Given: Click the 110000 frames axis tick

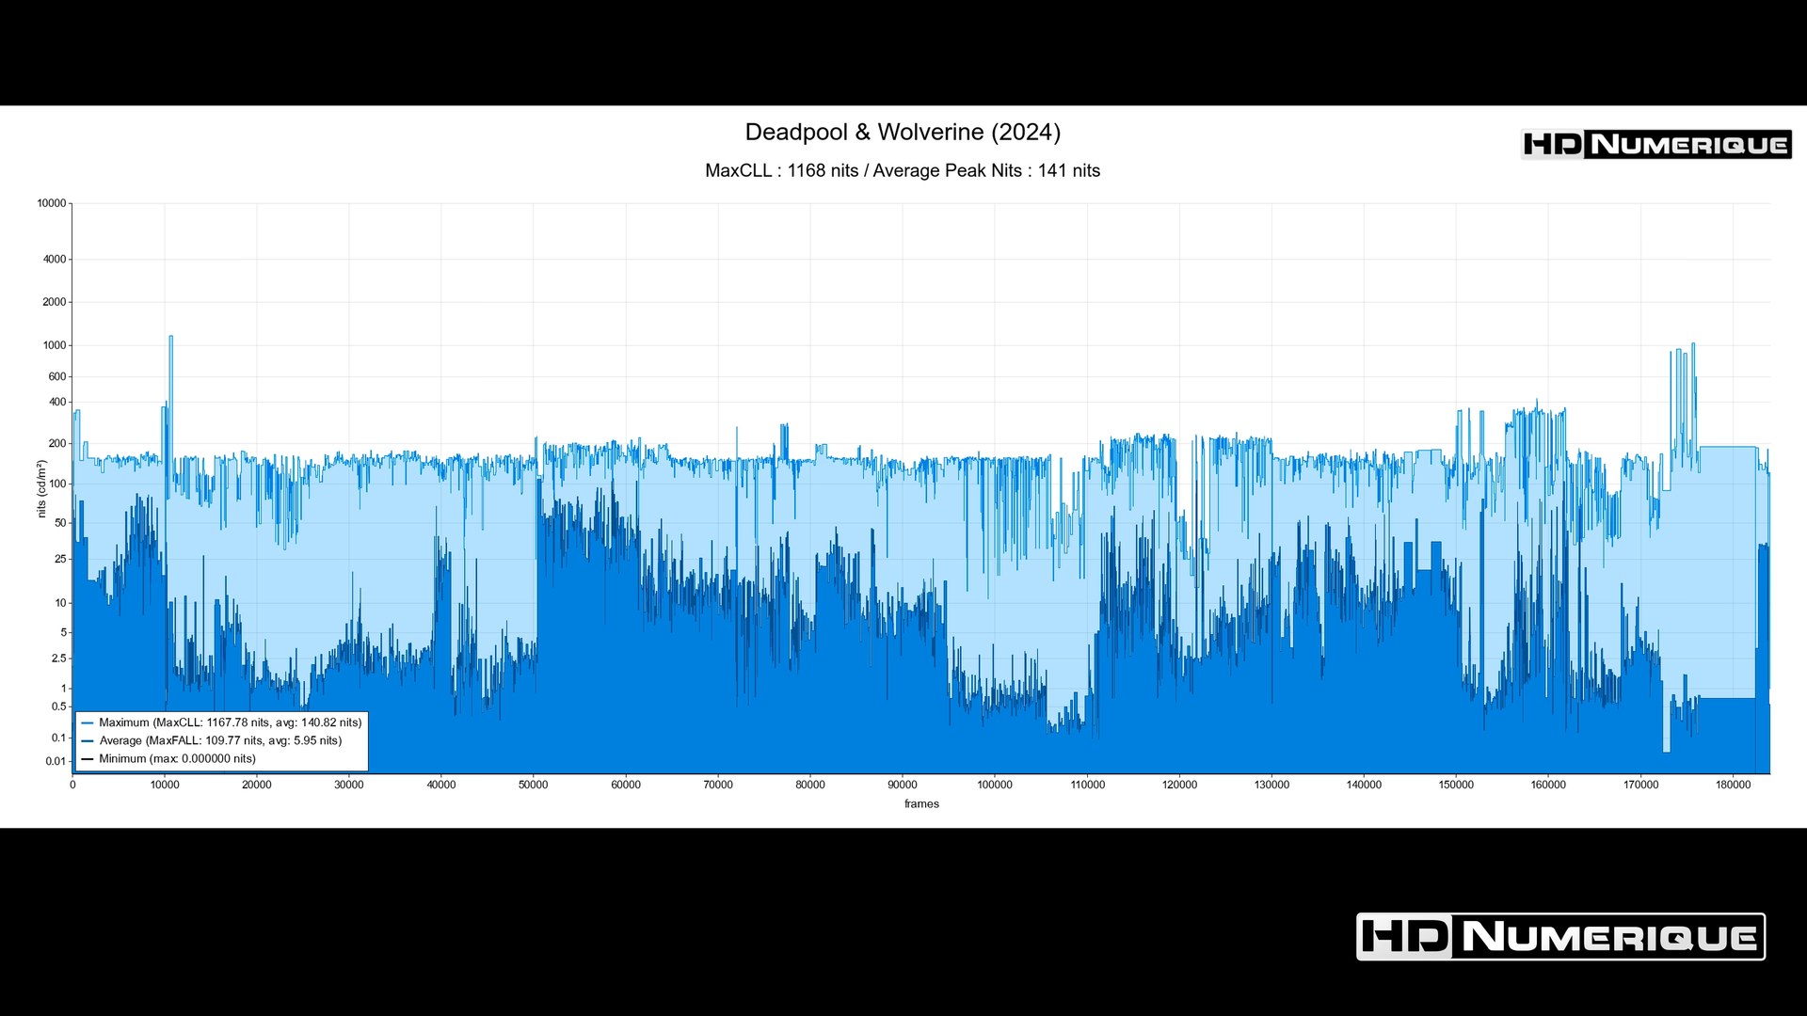Looking at the screenshot, I should coord(1088,785).
